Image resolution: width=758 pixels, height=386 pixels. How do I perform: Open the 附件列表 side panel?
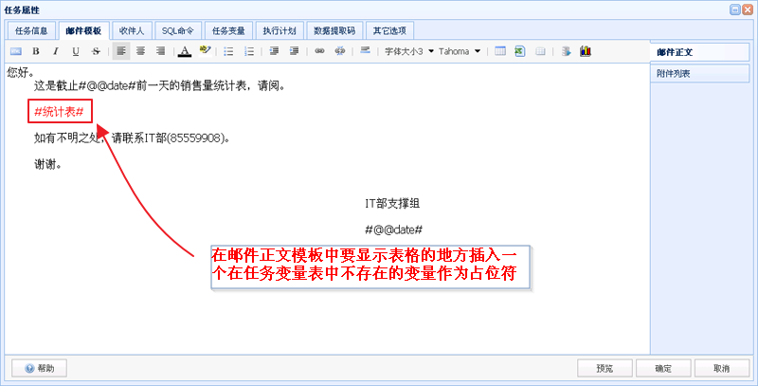pos(700,74)
